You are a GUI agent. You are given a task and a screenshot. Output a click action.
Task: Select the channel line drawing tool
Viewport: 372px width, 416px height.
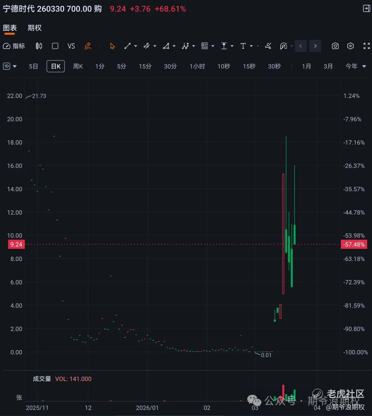(147, 46)
